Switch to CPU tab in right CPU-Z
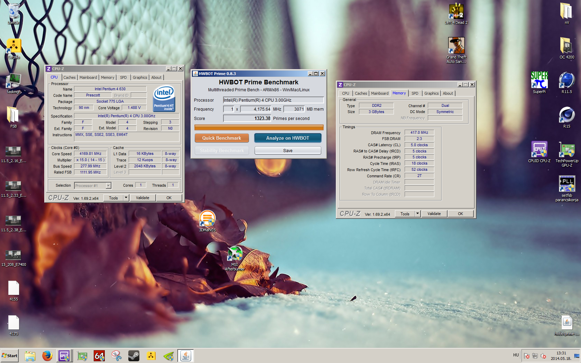 click(x=345, y=93)
